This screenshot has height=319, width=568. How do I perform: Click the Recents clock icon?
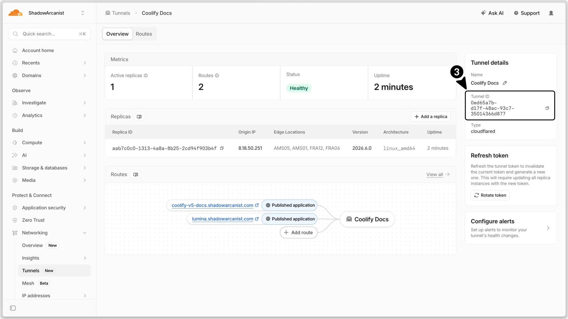pos(15,63)
